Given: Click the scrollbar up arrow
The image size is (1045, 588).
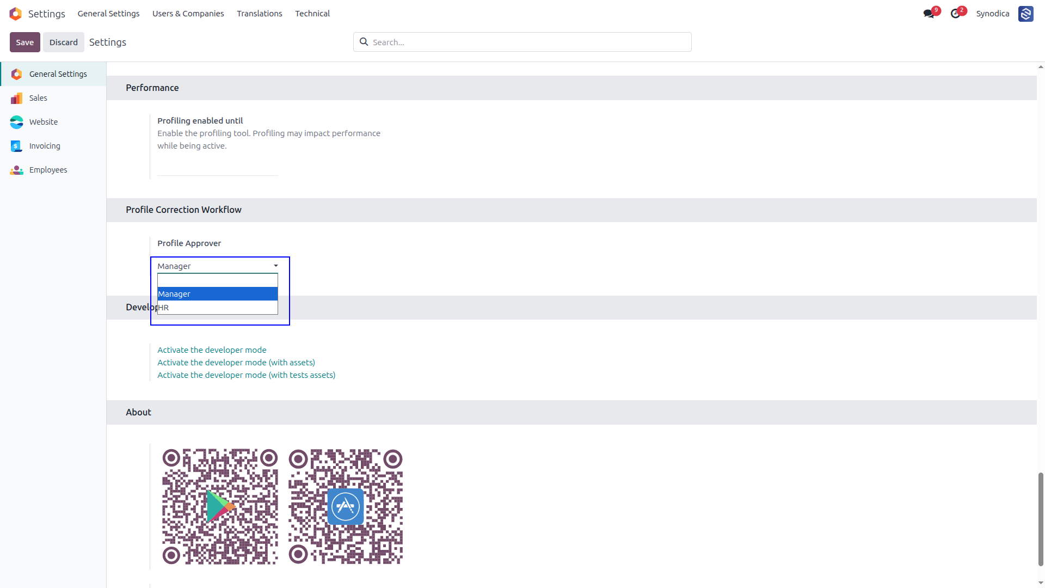Looking at the screenshot, I should pos(1041,67).
